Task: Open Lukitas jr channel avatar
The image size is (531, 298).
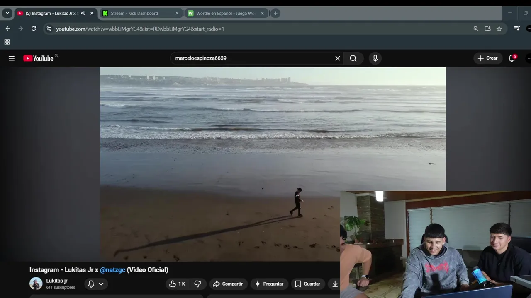Action: (36, 284)
